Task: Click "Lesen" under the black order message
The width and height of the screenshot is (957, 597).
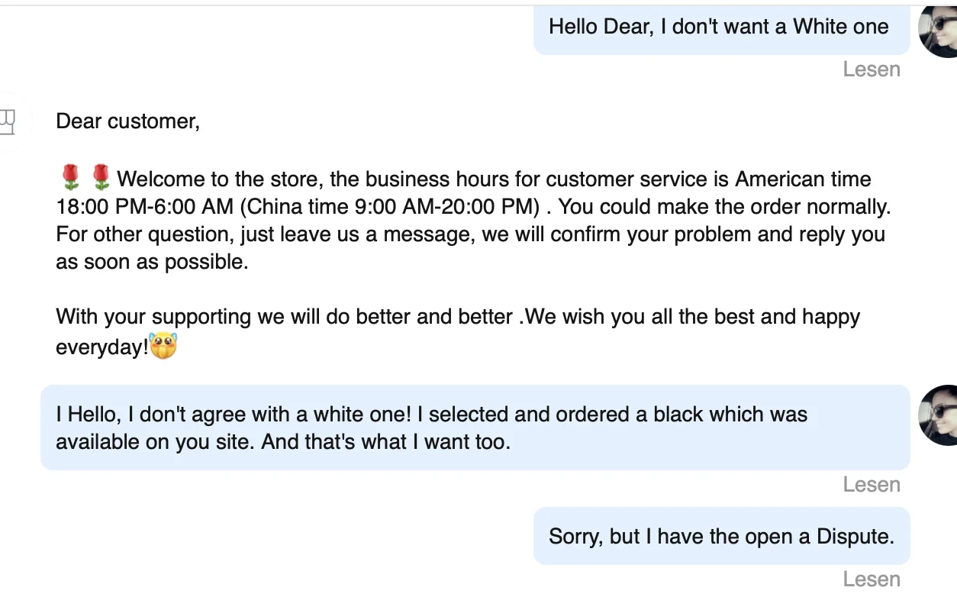Action: [872, 485]
